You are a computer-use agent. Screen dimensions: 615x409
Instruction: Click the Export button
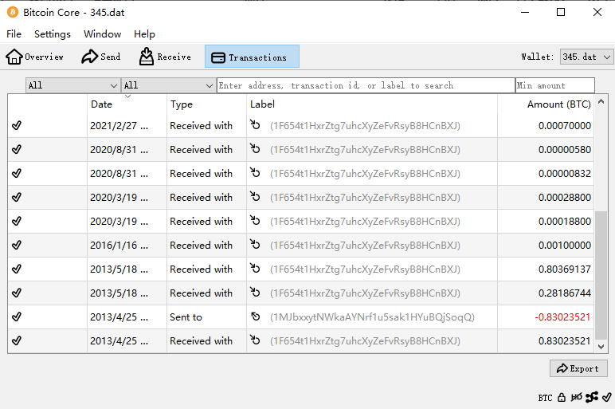click(x=578, y=368)
